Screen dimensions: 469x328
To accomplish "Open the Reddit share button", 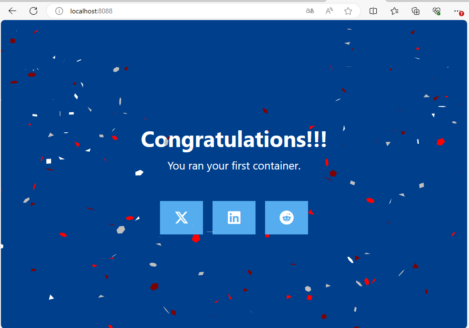I will [287, 218].
